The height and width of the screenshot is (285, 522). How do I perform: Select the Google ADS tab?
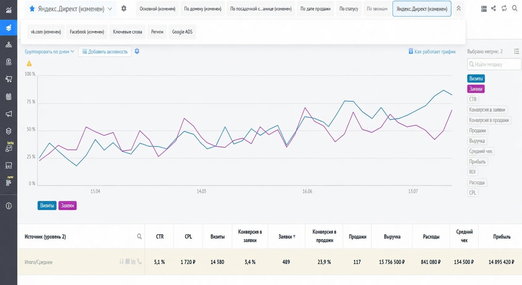point(182,32)
